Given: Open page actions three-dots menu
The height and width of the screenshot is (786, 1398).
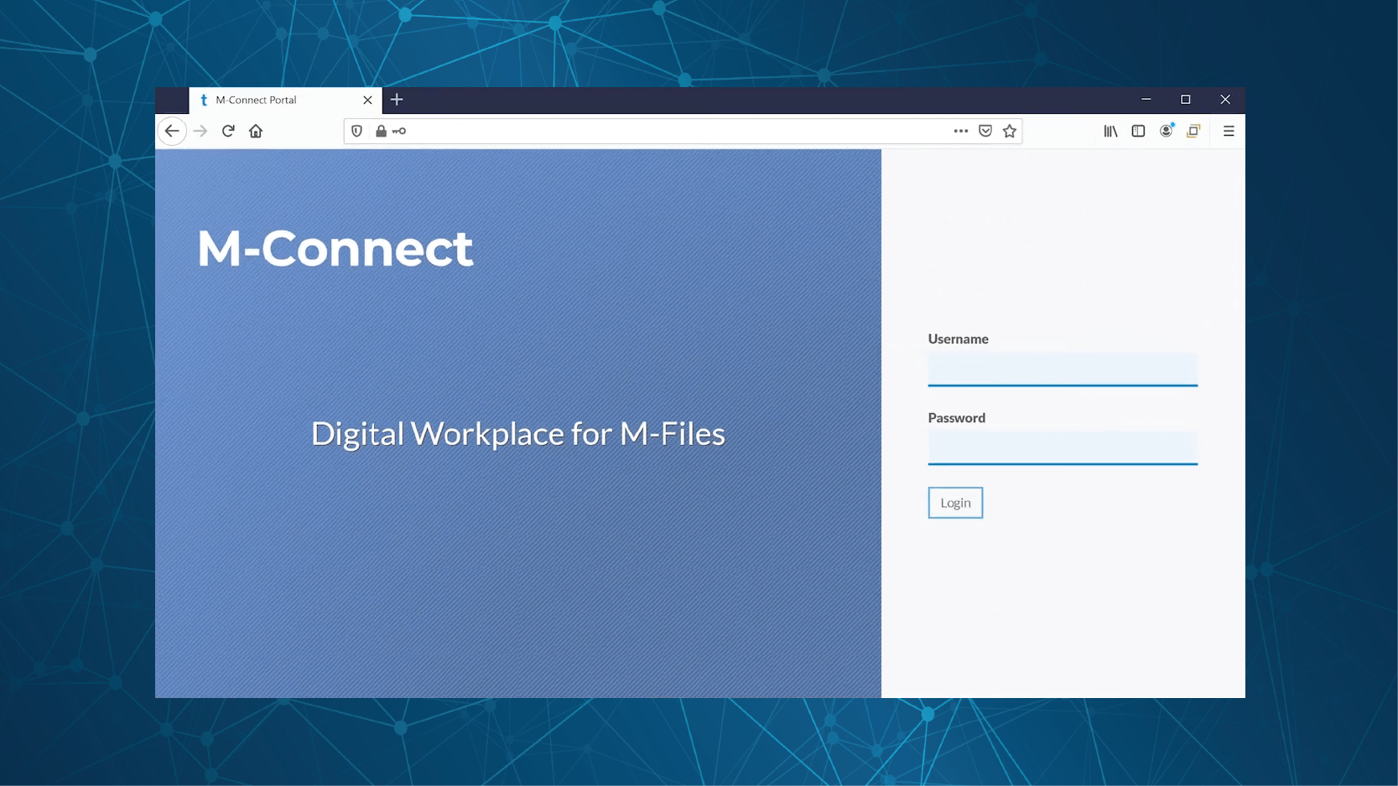Looking at the screenshot, I should coord(961,131).
